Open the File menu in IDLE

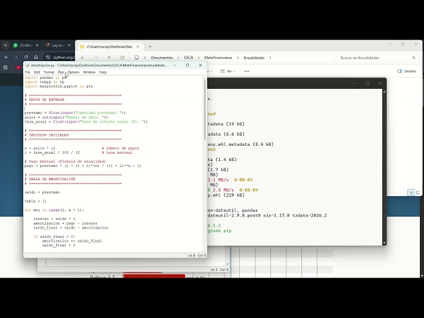point(28,72)
